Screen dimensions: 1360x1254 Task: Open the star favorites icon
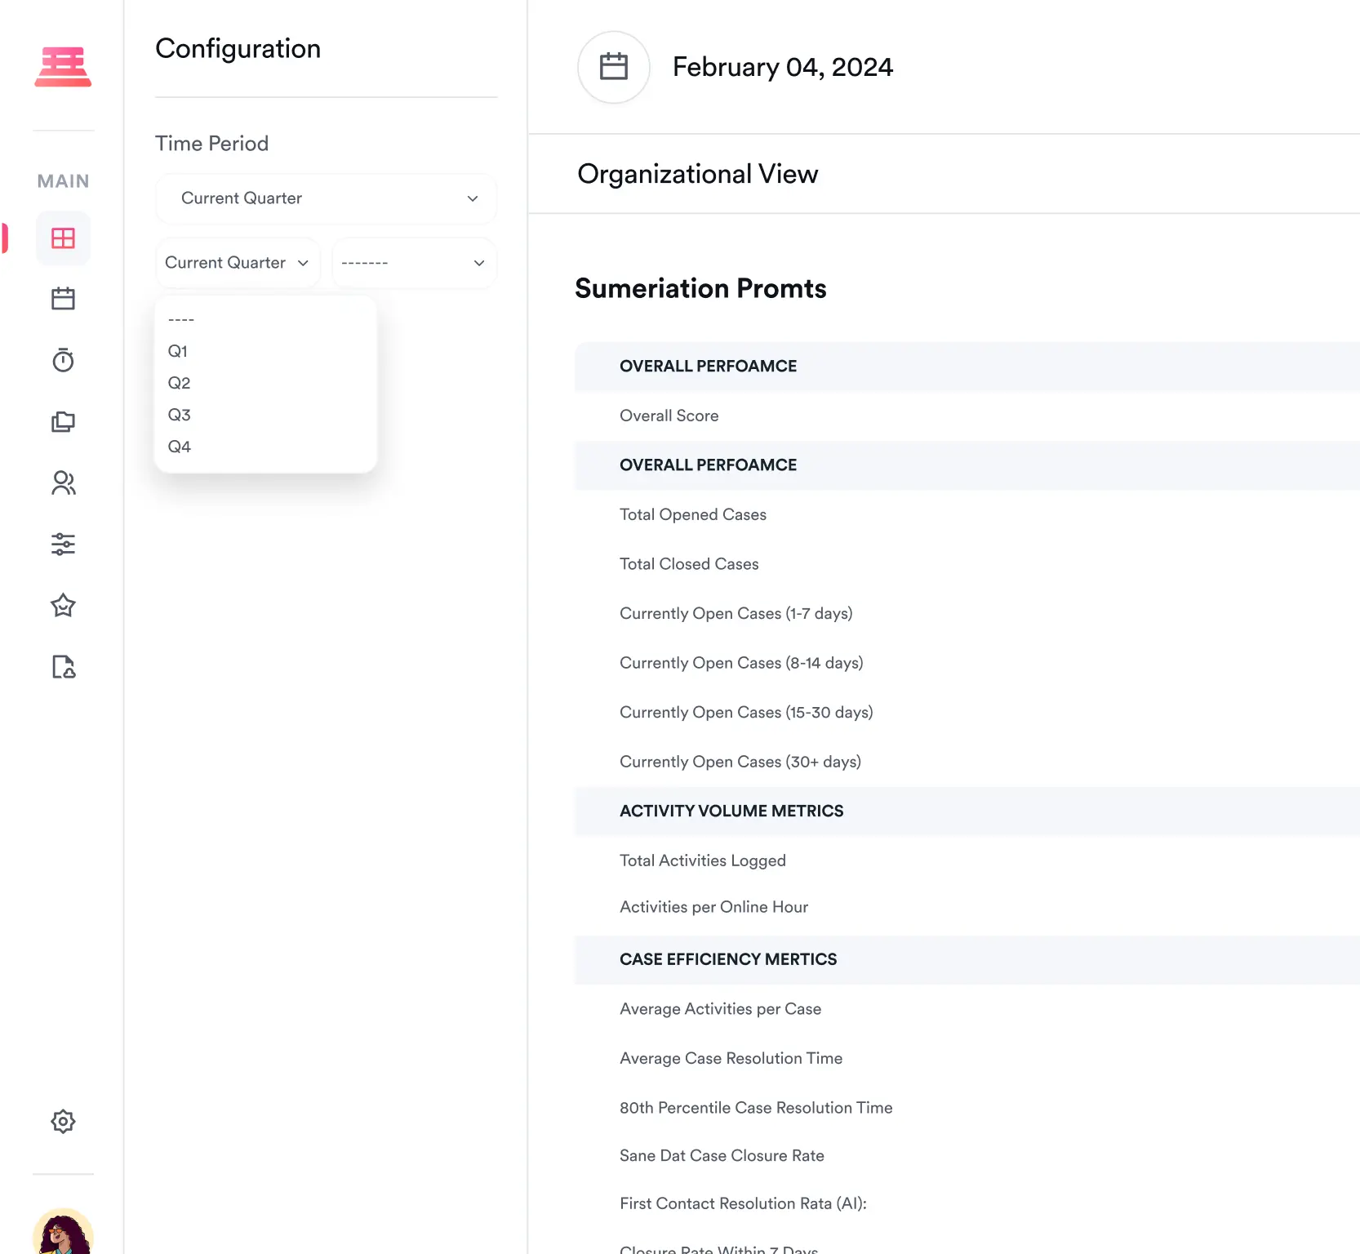coord(63,606)
